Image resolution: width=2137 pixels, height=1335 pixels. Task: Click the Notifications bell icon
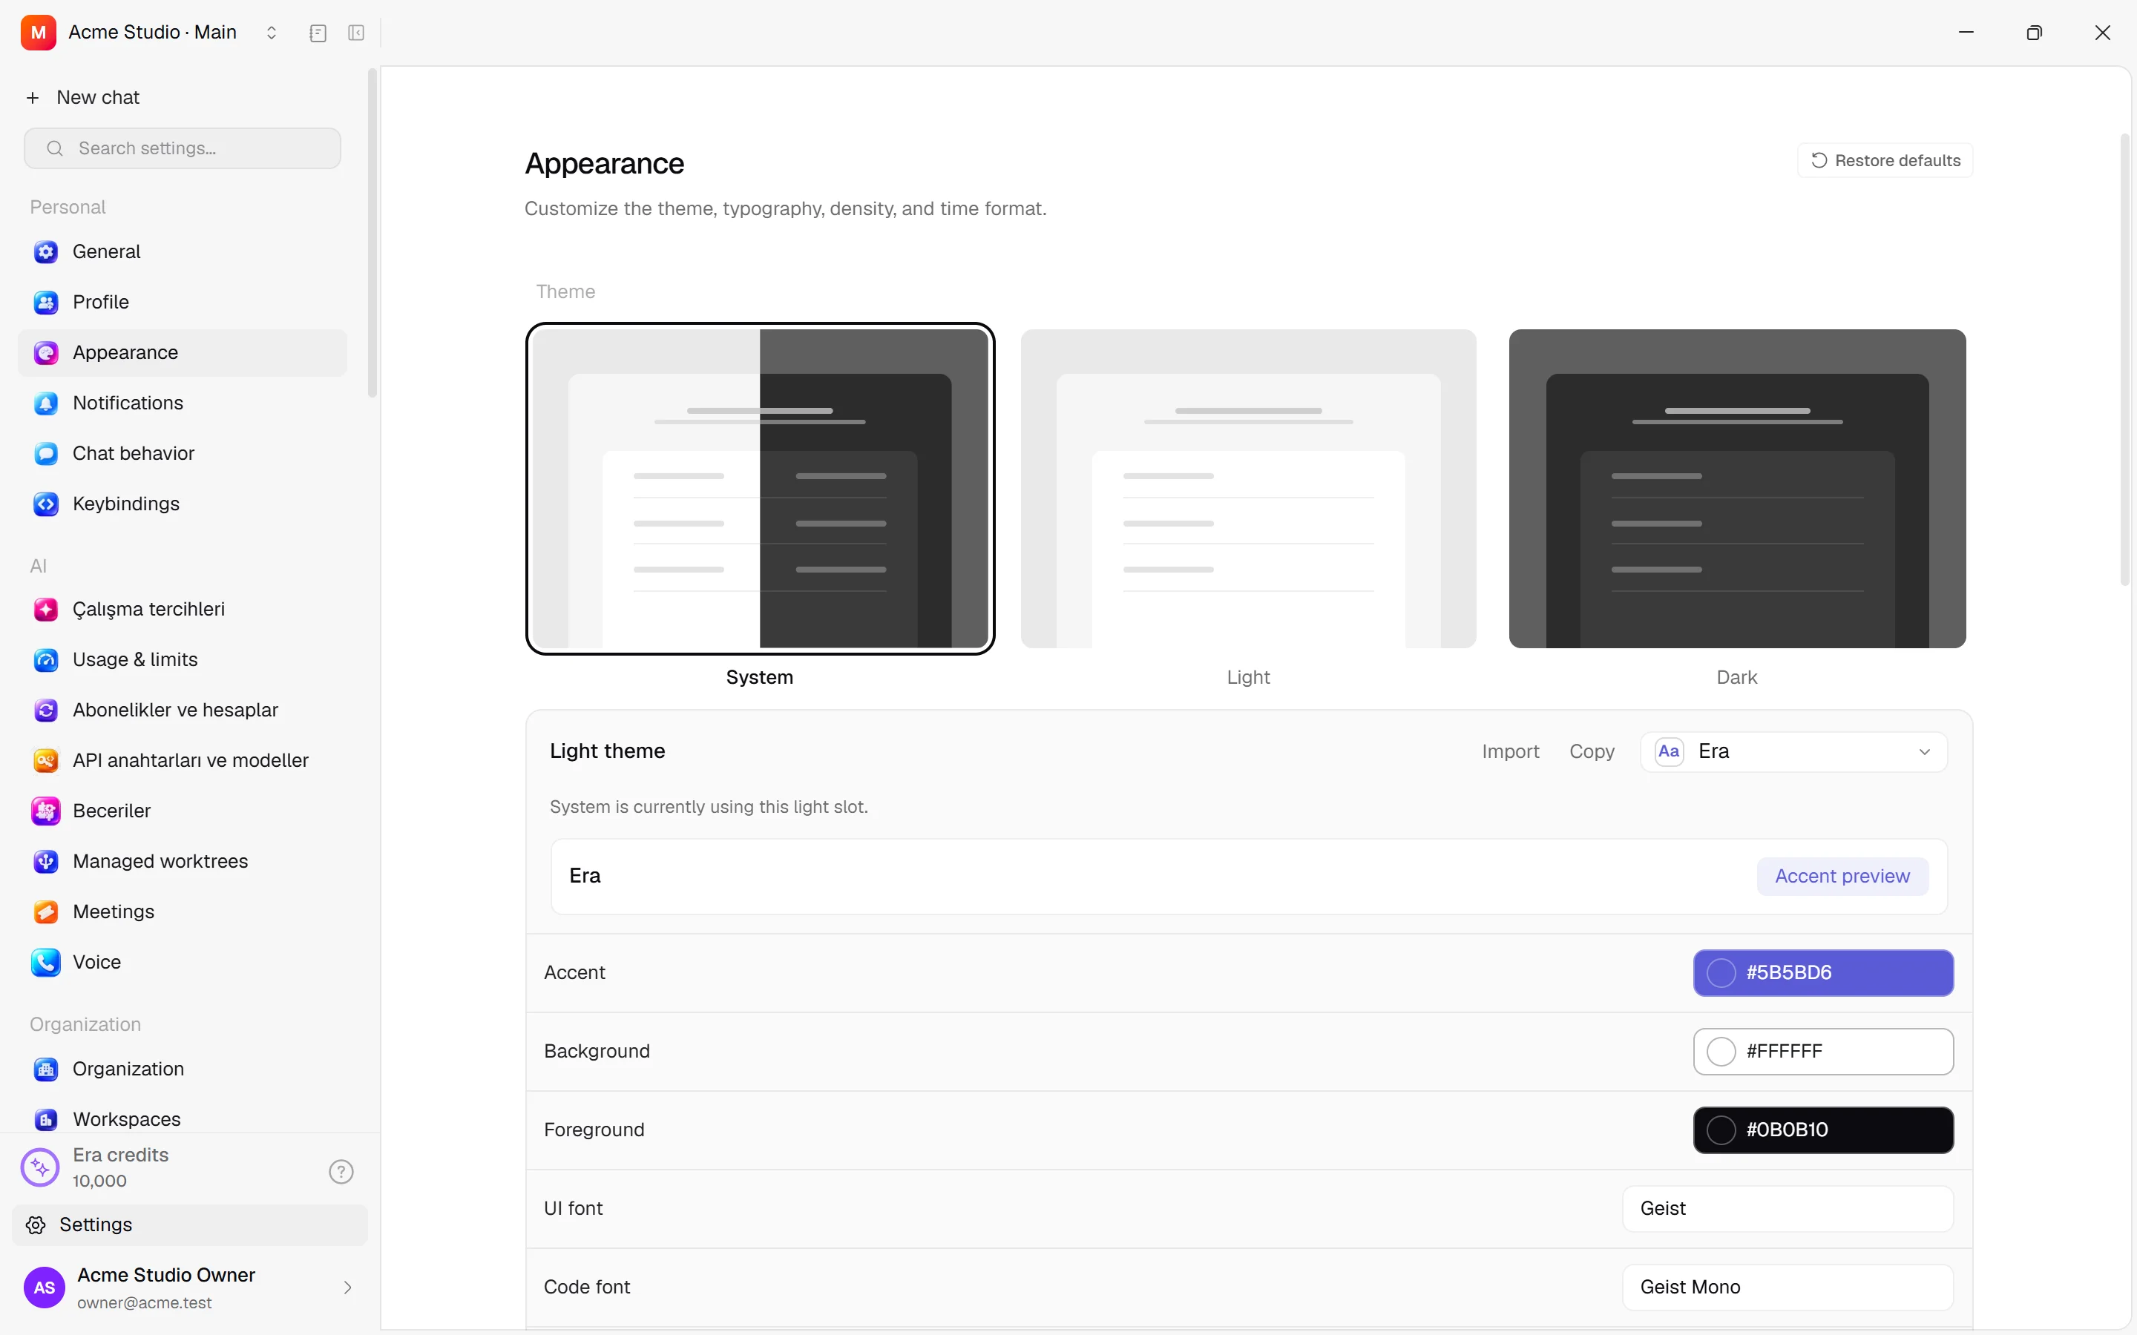tap(46, 403)
